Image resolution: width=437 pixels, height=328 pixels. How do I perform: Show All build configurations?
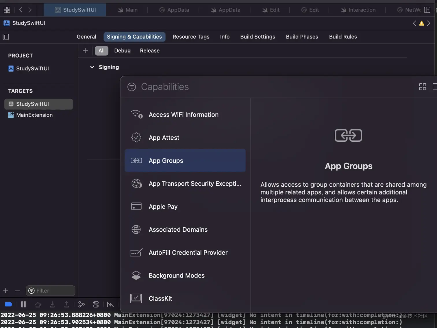101,51
